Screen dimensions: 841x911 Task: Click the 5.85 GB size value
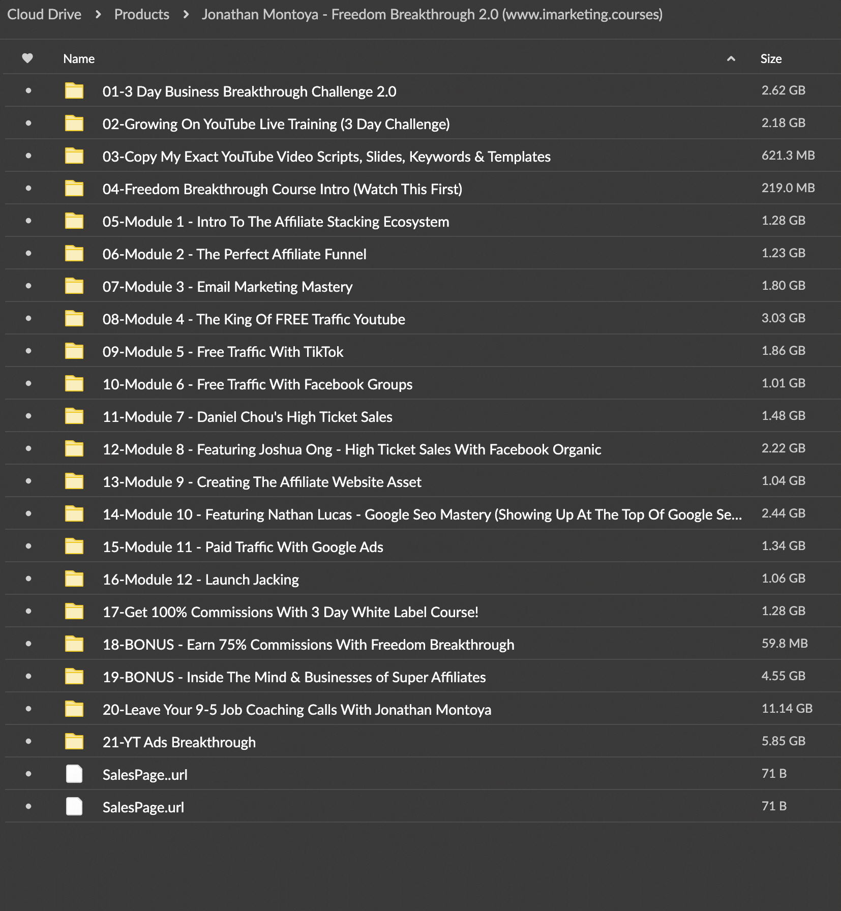tap(783, 741)
